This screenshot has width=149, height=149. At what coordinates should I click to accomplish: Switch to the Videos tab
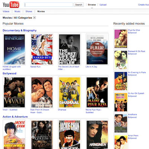click(x=6, y=12)
